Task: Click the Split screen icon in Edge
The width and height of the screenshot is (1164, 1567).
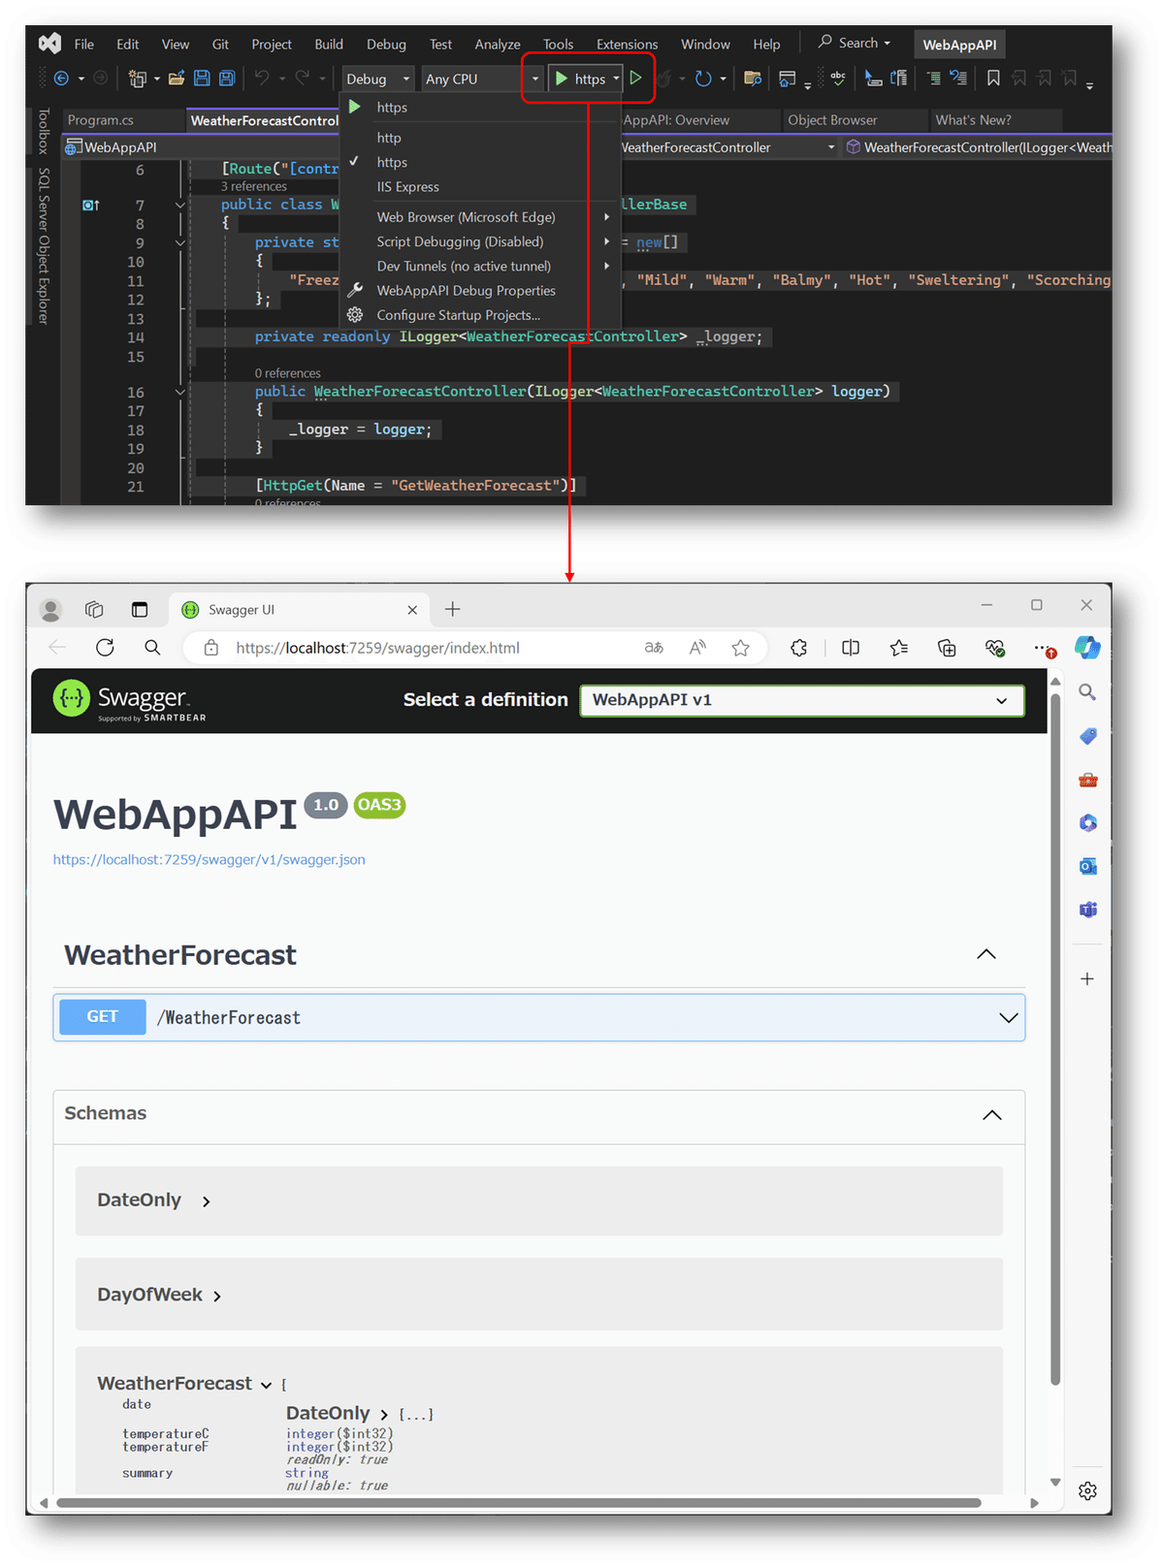Action: [x=851, y=648]
